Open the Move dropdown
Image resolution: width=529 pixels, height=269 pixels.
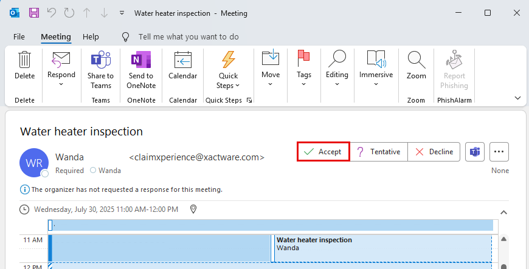[x=271, y=69]
